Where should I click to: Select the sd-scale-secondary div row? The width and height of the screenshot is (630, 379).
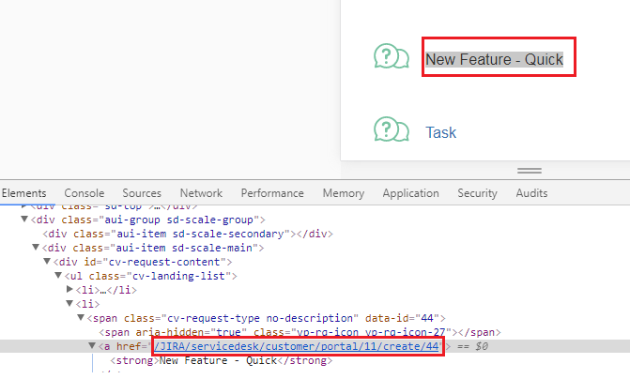(188, 234)
